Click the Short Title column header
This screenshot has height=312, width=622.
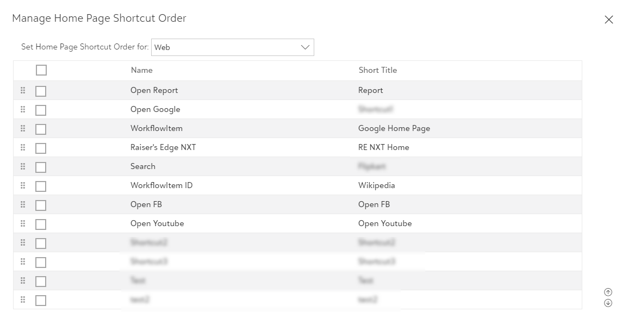pyautogui.click(x=377, y=70)
